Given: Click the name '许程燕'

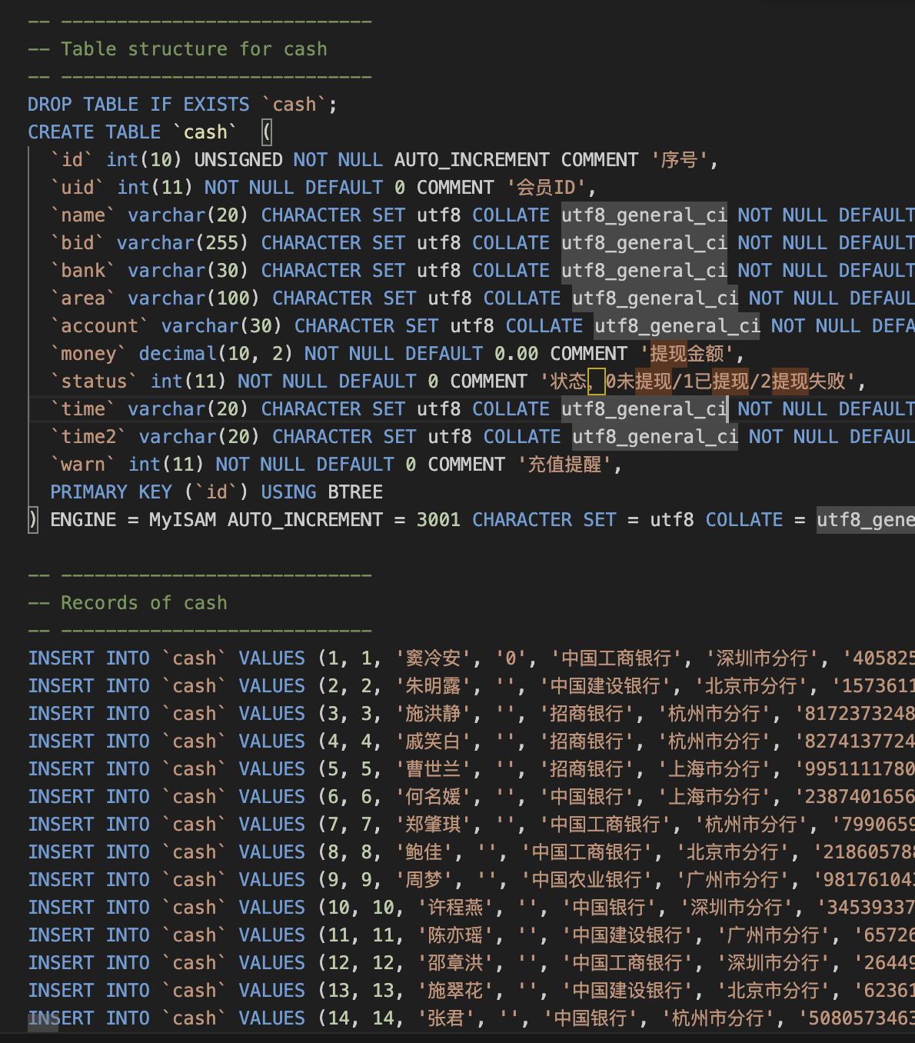Looking at the screenshot, I should 455,908.
